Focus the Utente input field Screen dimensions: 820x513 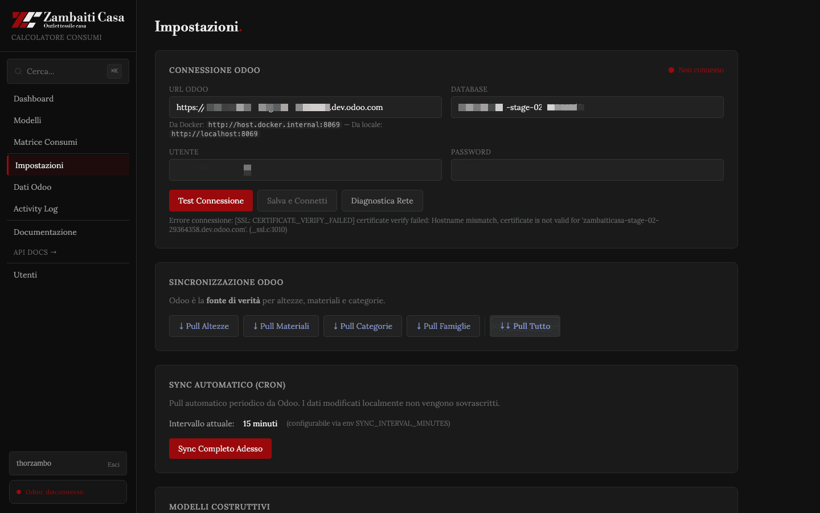click(305, 170)
